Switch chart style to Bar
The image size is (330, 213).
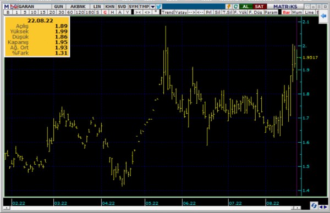click(286, 13)
